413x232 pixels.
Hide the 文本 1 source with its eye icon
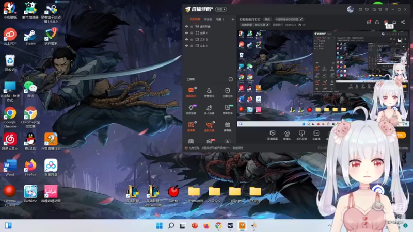(x=186, y=46)
